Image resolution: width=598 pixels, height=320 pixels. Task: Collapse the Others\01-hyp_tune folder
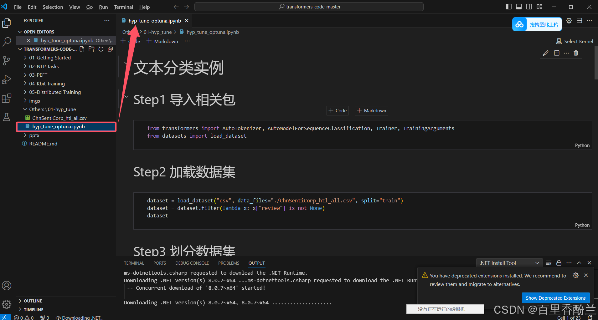click(25, 109)
